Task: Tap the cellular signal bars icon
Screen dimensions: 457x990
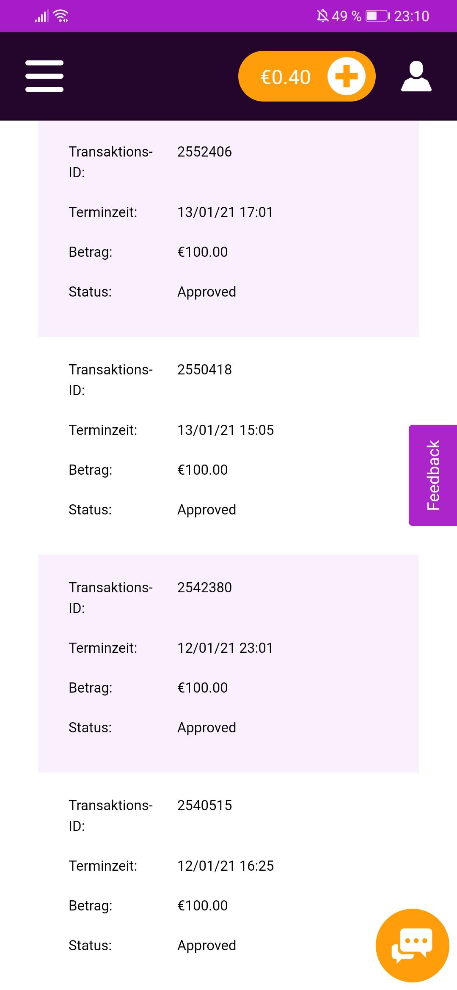Action: coord(41,17)
